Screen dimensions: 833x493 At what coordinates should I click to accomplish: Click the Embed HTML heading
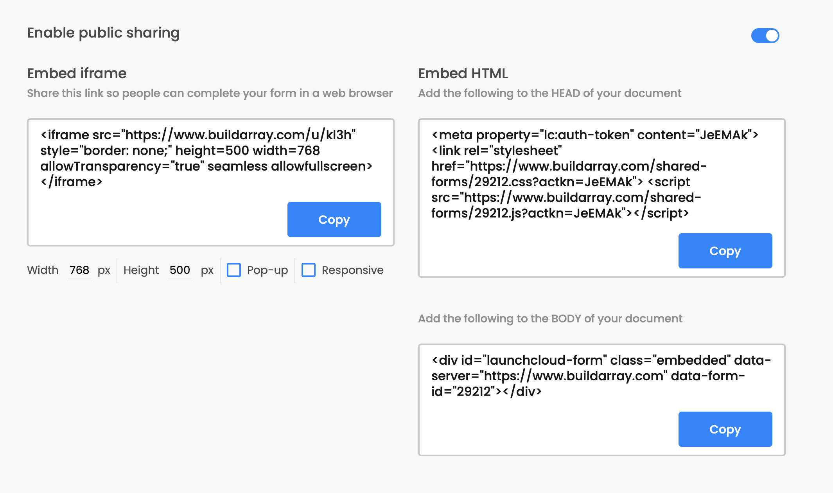coord(463,73)
